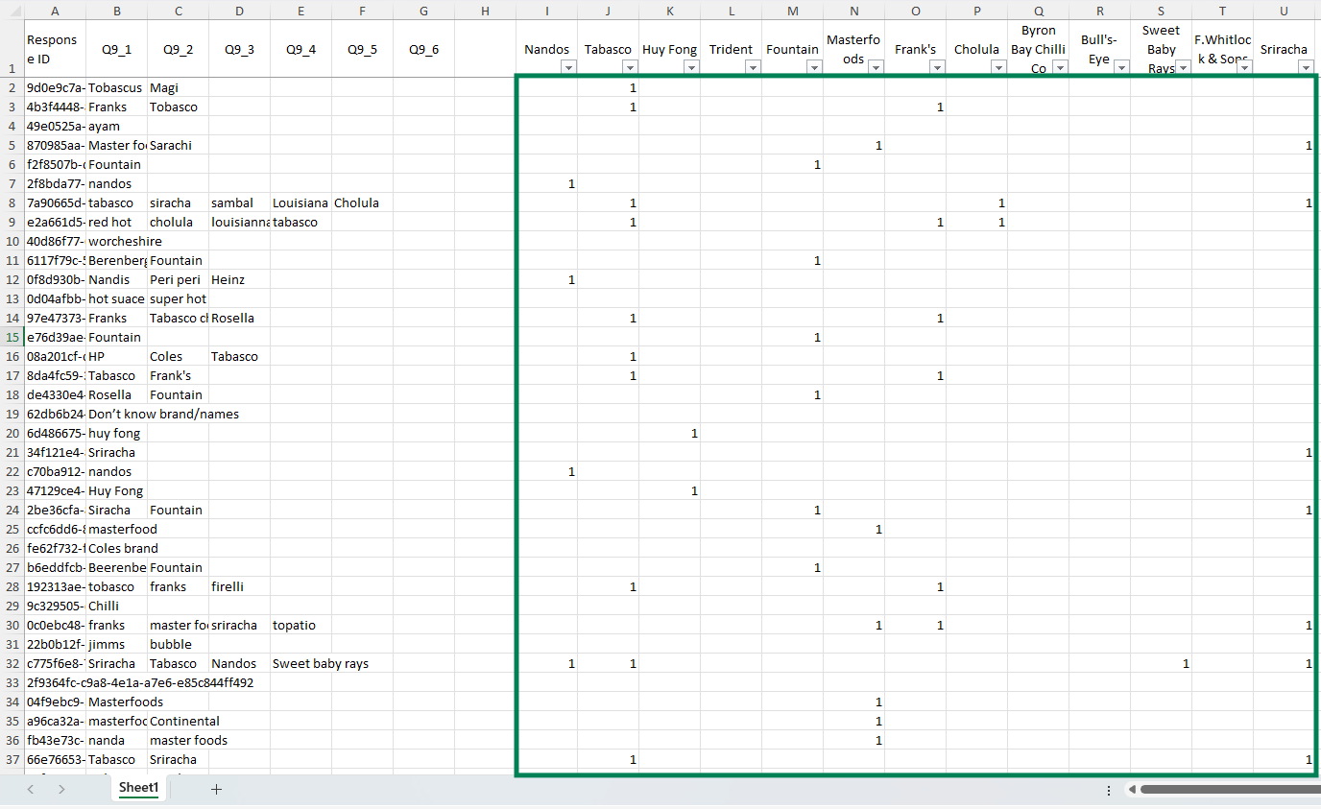Click the super hot cell
The width and height of the screenshot is (1321, 809).
[x=178, y=298]
